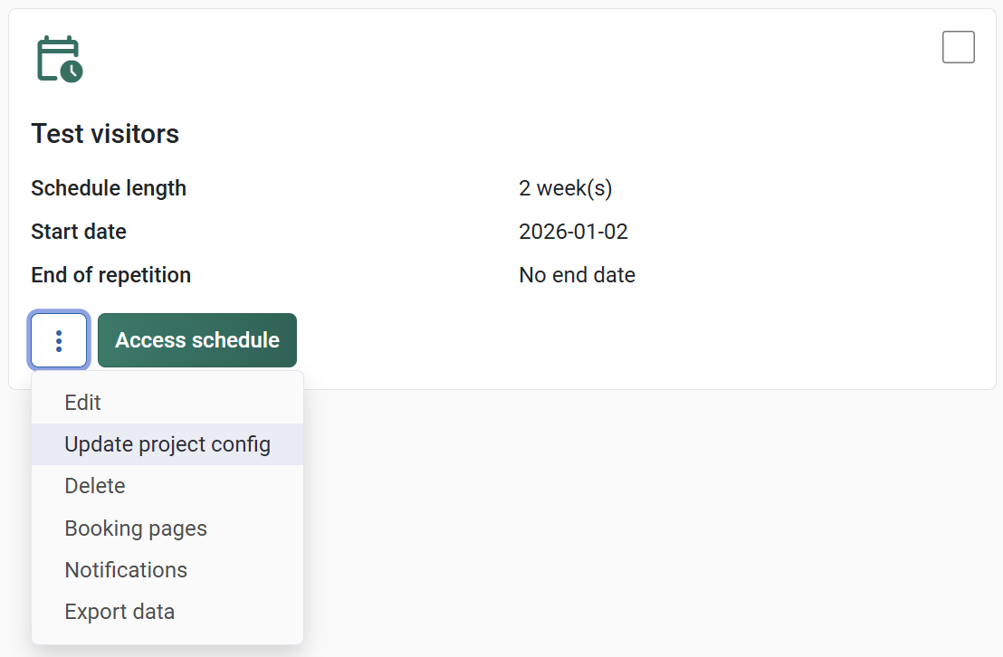Click the Test visitors schedule title
This screenshot has height=657, width=1003.
(x=105, y=134)
